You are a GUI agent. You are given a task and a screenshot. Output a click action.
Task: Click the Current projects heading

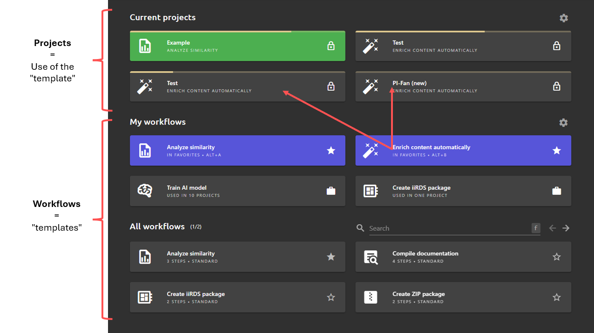point(162,18)
